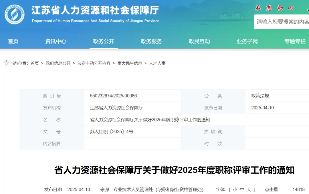Image resolution: width=309 pixels, height=194 pixels.
Task: Open the 首页 navigation menu item
Action: [13, 41]
